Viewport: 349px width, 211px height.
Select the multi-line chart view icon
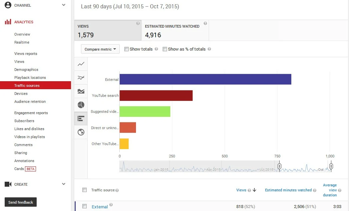tap(81, 78)
